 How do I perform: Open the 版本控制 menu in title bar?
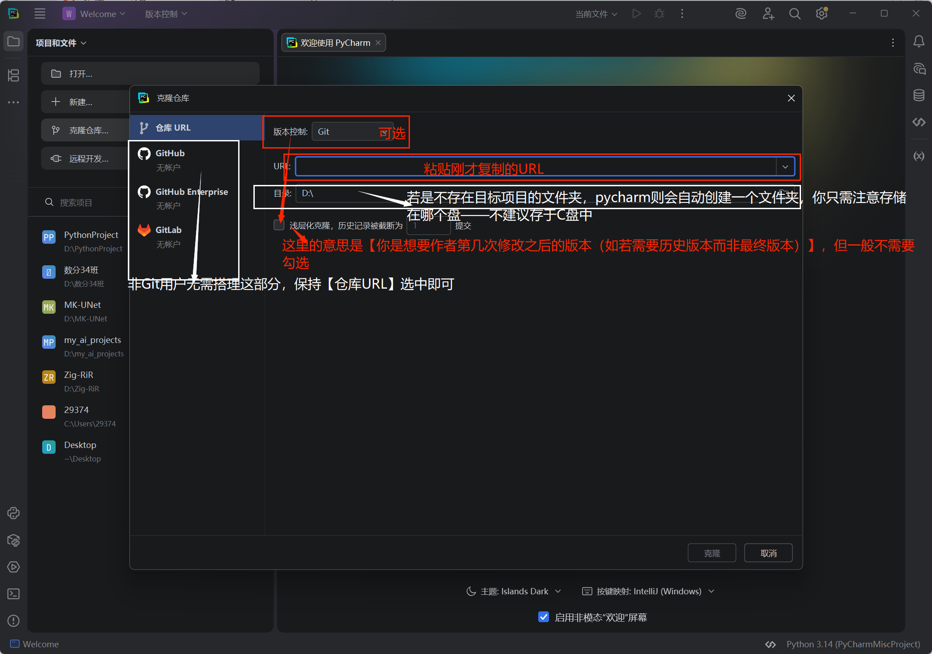pos(166,14)
